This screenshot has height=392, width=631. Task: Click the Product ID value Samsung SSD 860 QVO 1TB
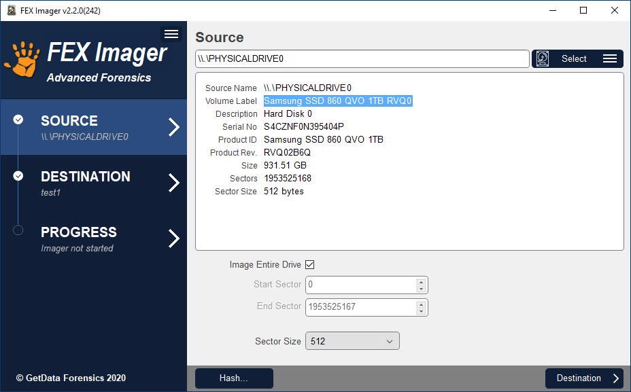pos(324,139)
